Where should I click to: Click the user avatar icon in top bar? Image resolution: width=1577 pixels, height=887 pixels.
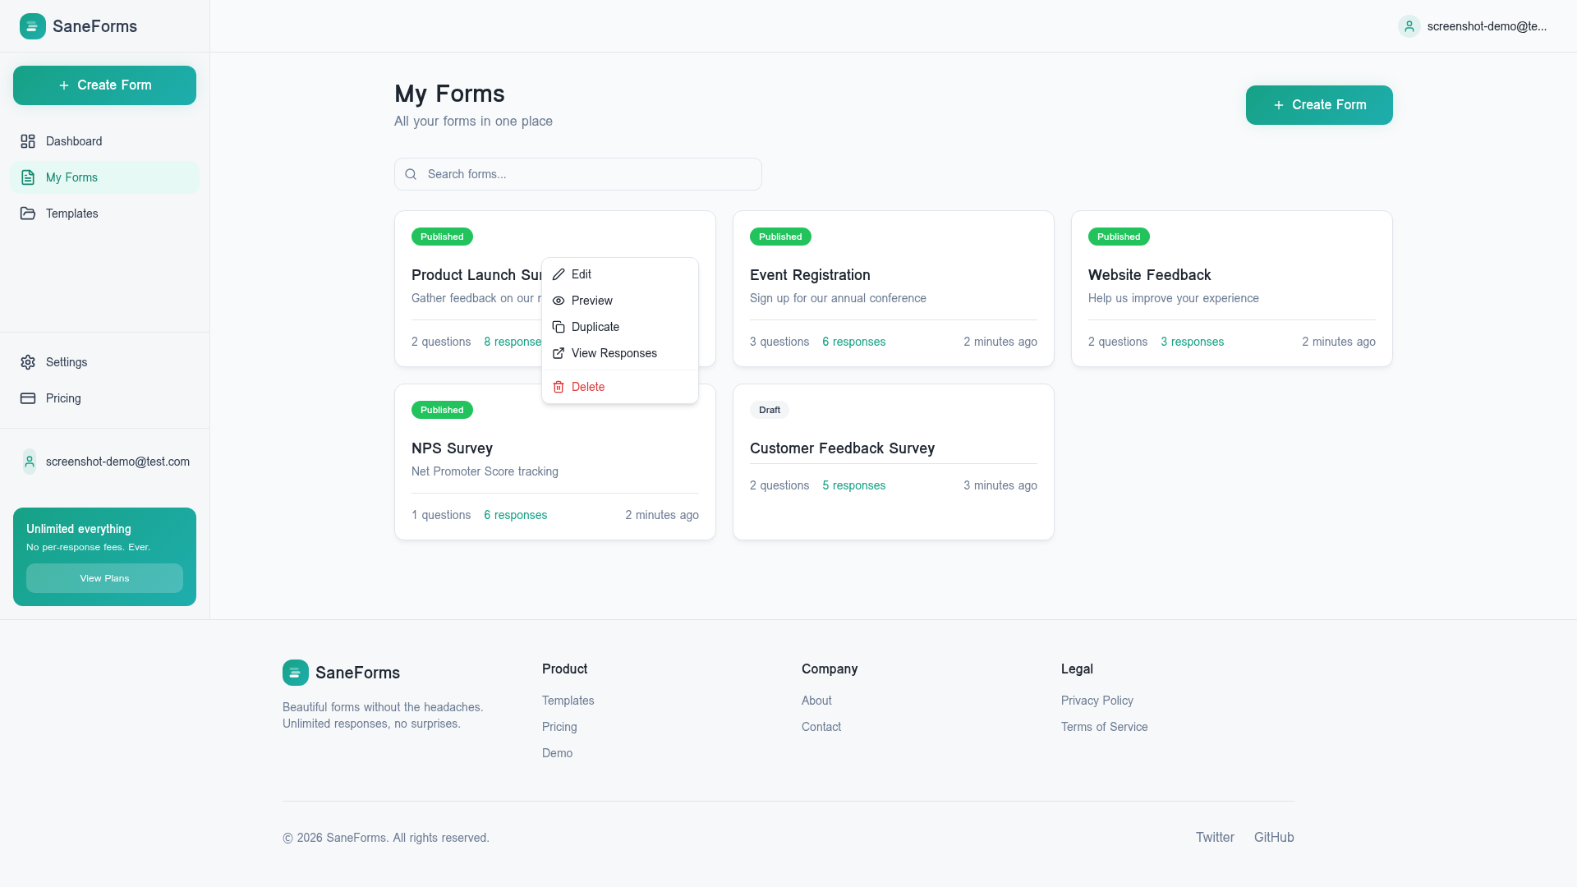[x=1409, y=26]
